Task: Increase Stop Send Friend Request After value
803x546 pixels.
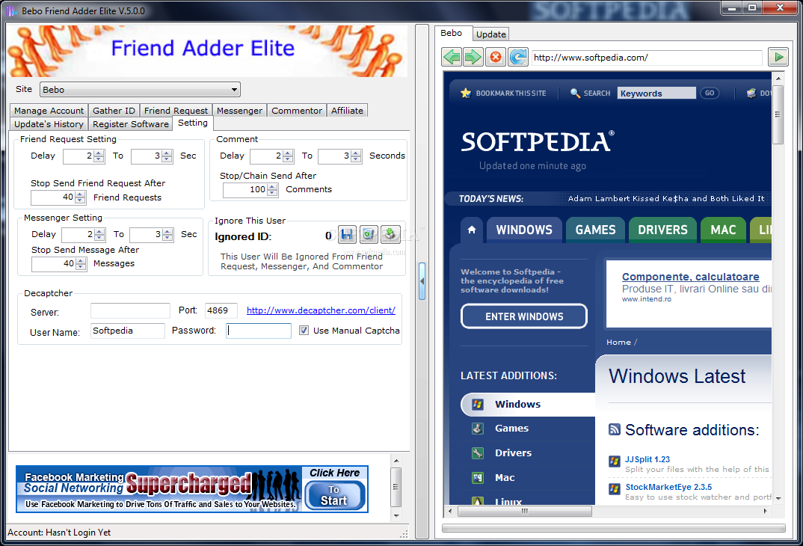Action: point(80,194)
